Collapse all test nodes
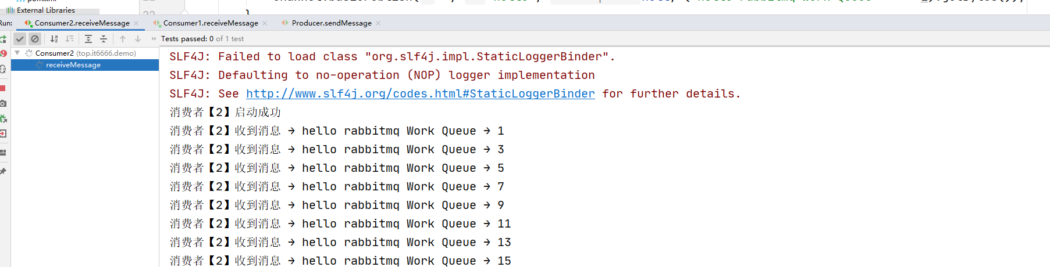Screen dimensions: 1050x267 [104, 39]
